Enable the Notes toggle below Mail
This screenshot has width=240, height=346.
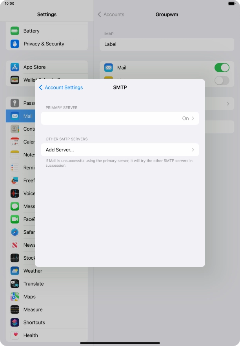222,80
